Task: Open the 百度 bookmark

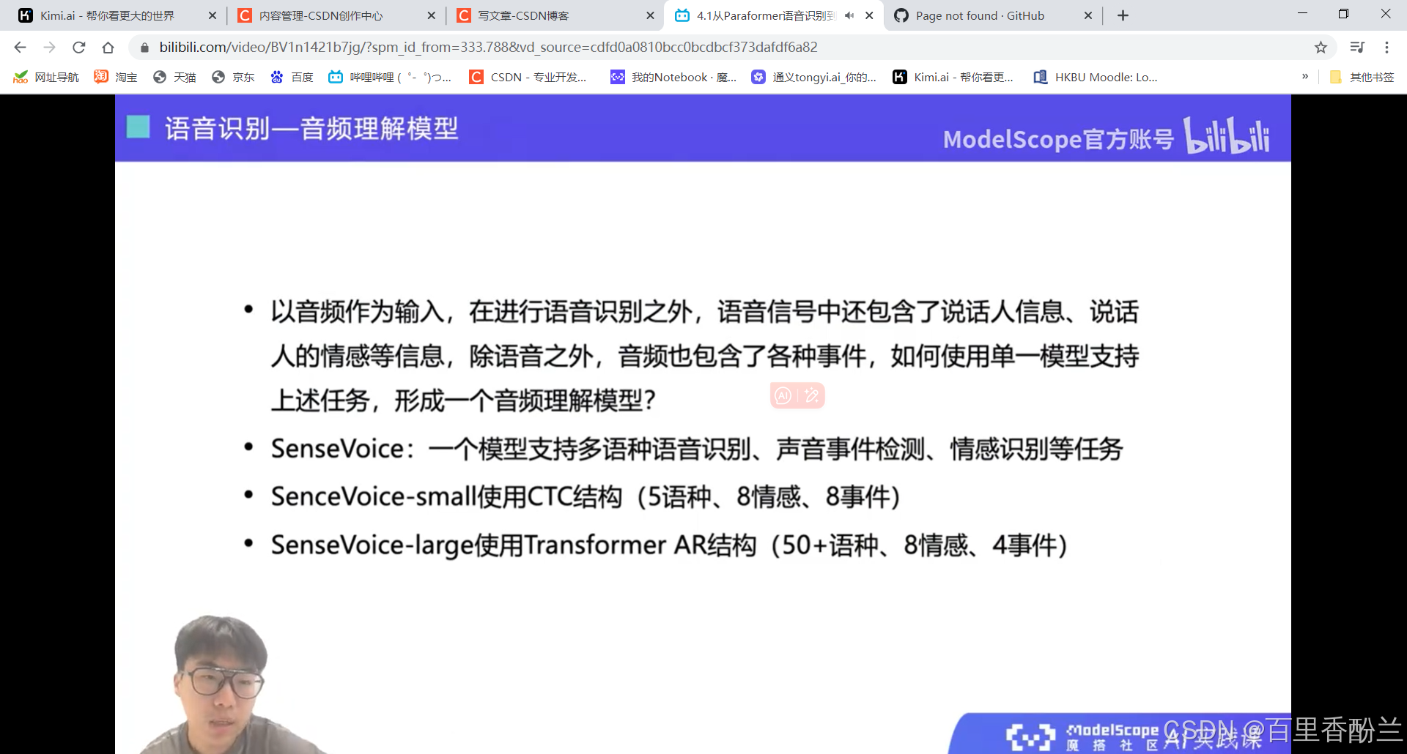Action: [x=292, y=77]
